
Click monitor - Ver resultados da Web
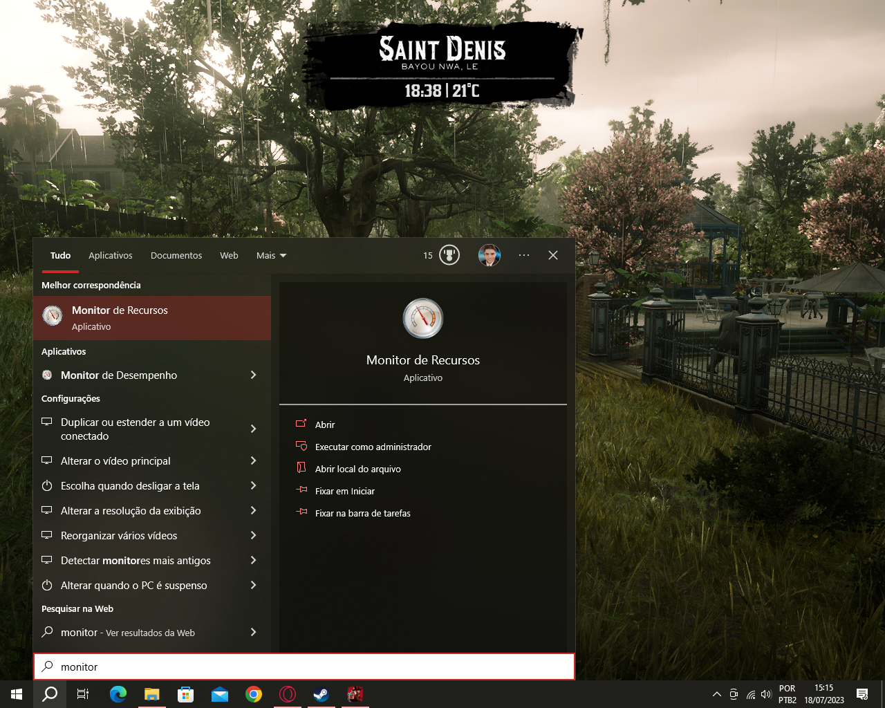[x=128, y=632]
